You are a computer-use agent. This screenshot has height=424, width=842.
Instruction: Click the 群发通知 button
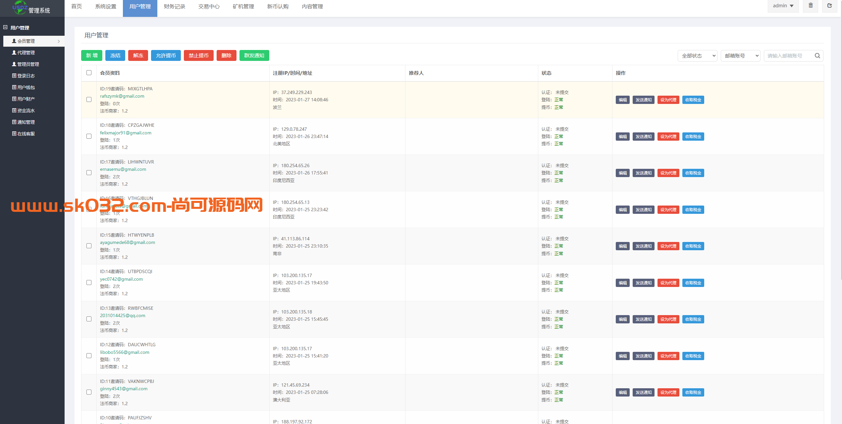point(254,56)
